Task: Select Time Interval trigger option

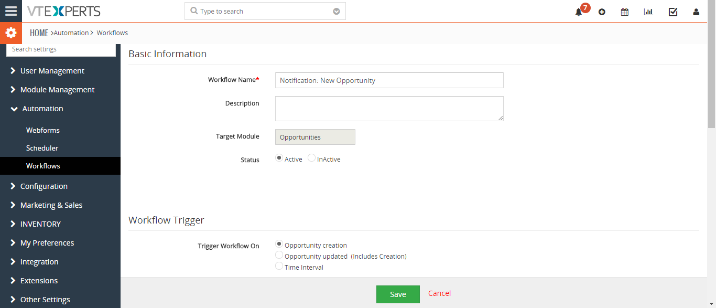Action: (279, 266)
